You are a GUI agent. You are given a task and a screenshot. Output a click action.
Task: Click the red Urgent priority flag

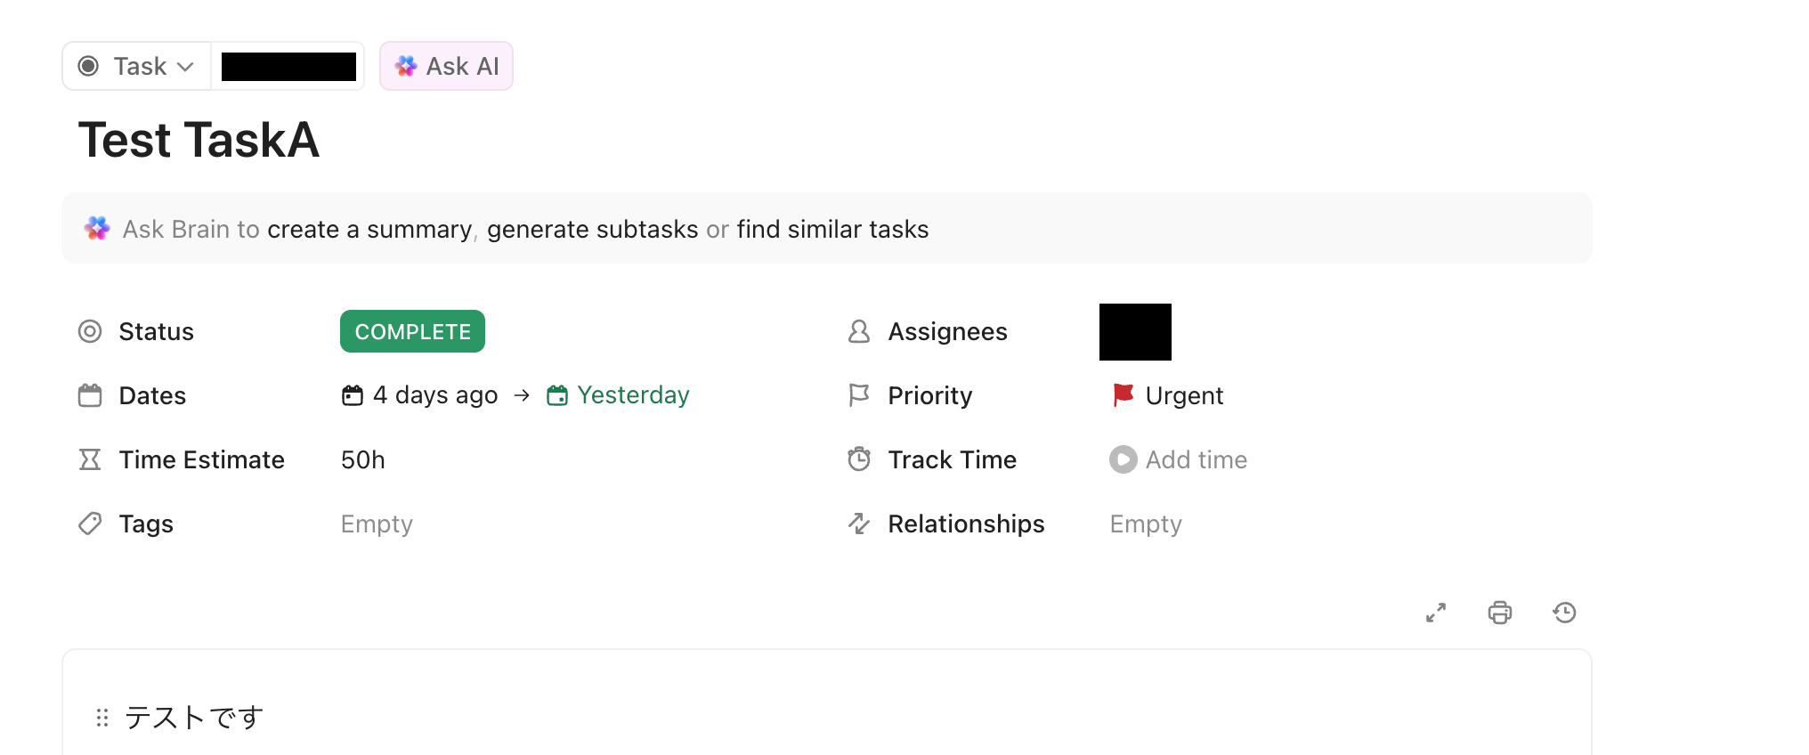coord(1124,394)
